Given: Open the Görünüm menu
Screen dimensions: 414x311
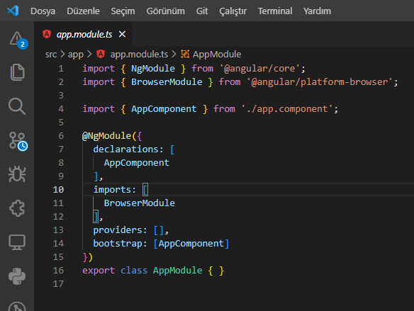Looking at the screenshot, I should tap(166, 11).
